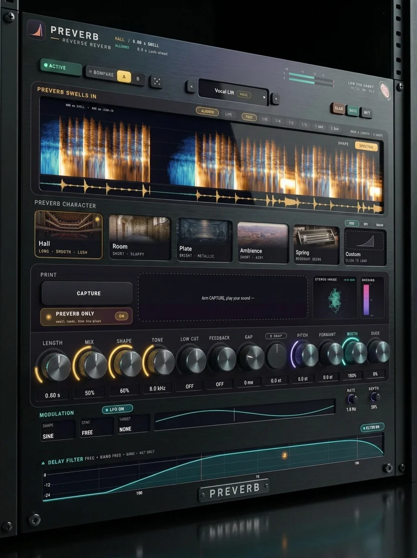Select the A state button
417x558 pixels.
click(124, 77)
